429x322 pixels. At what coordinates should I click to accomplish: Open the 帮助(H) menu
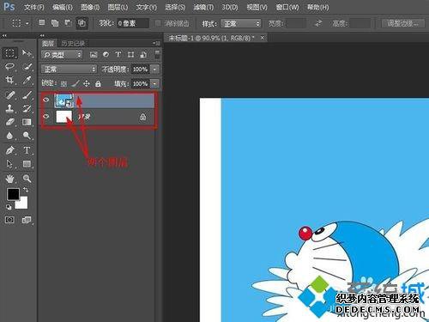(317, 7)
